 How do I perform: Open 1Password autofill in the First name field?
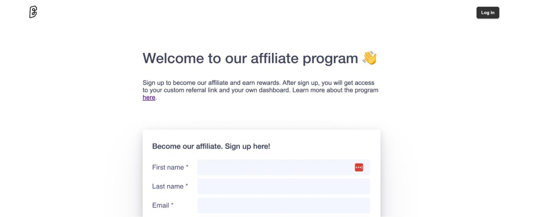click(x=359, y=167)
